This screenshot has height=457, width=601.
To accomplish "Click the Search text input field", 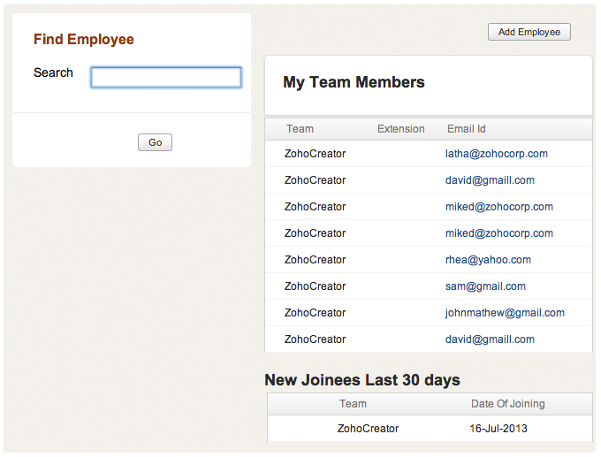I will [x=166, y=78].
